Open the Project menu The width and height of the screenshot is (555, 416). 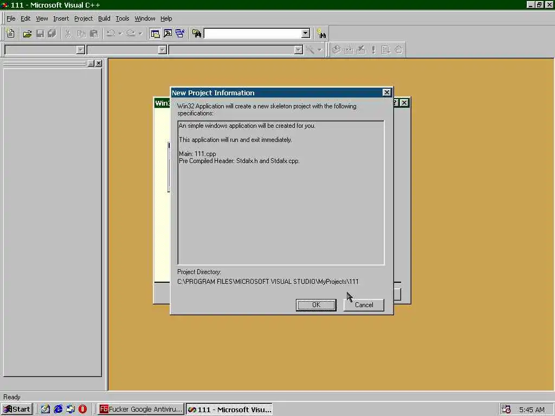83,18
